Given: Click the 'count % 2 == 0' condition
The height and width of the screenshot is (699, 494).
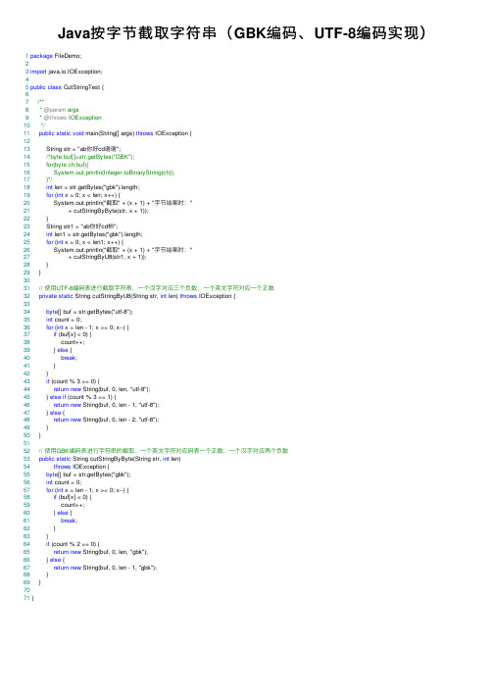Looking at the screenshot, I should point(73,544).
